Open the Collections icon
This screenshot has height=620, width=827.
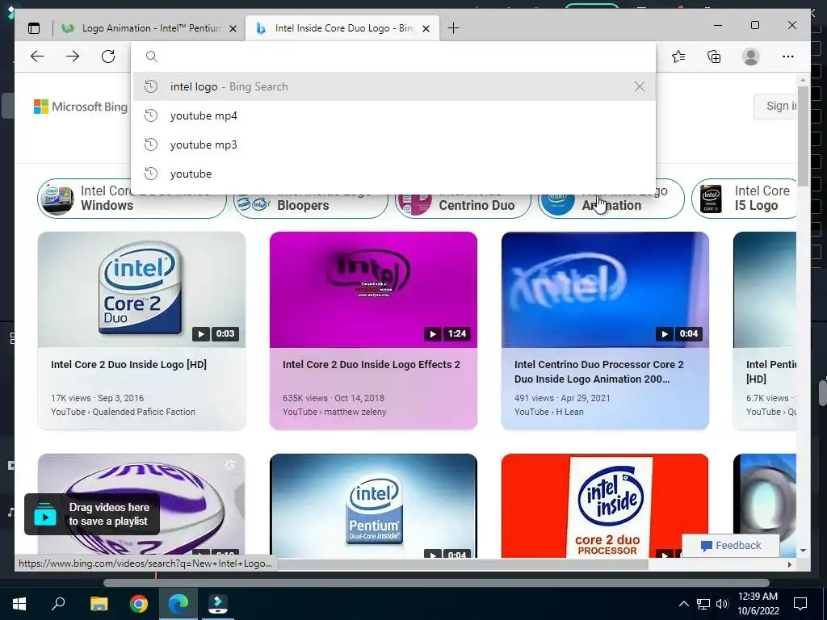pyautogui.click(x=714, y=57)
